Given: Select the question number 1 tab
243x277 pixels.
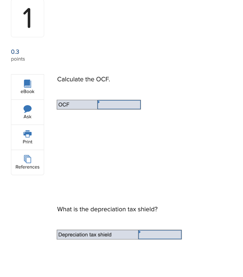Looking at the screenshot, I should 27,18.
